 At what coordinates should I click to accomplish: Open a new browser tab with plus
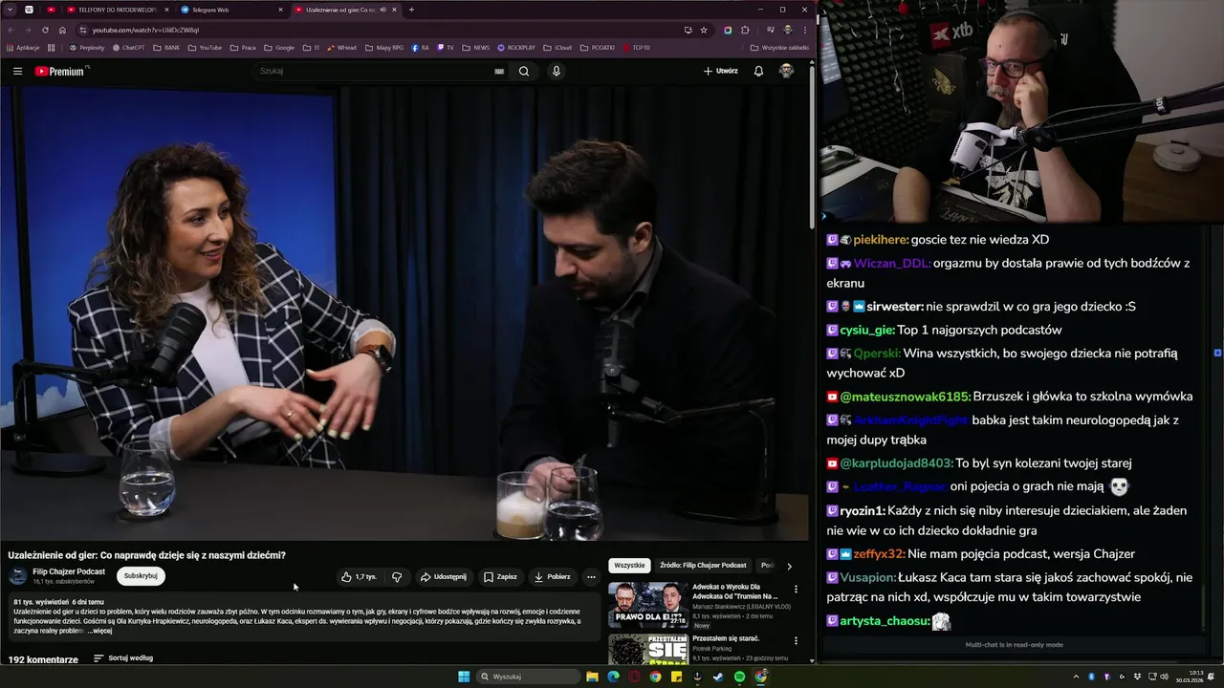click(x=411, y=10)
